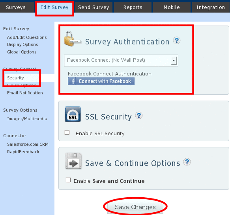
Task: Select Email Notification in sidebar
Action: pos(25,93)
